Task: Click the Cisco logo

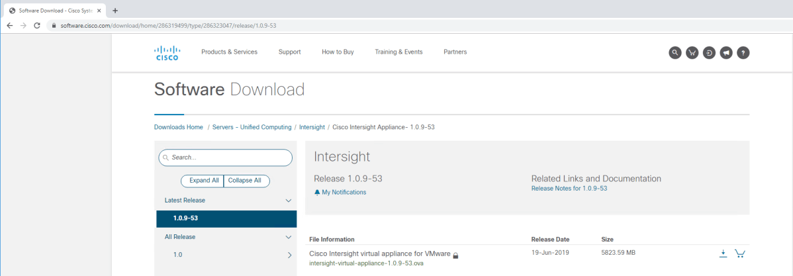Action: (167, 52)
